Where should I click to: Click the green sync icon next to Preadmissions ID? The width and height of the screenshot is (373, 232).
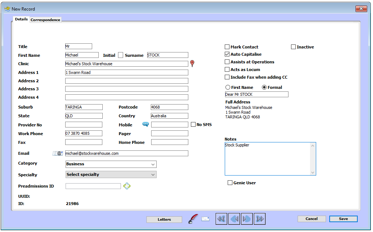tap(127, 186)
